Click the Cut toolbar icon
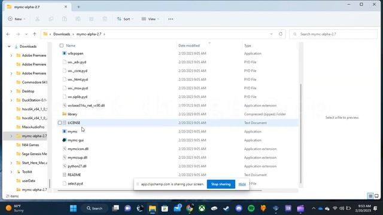Image resolution: width=383 pixels, height=215 pixels. [37, 19]
